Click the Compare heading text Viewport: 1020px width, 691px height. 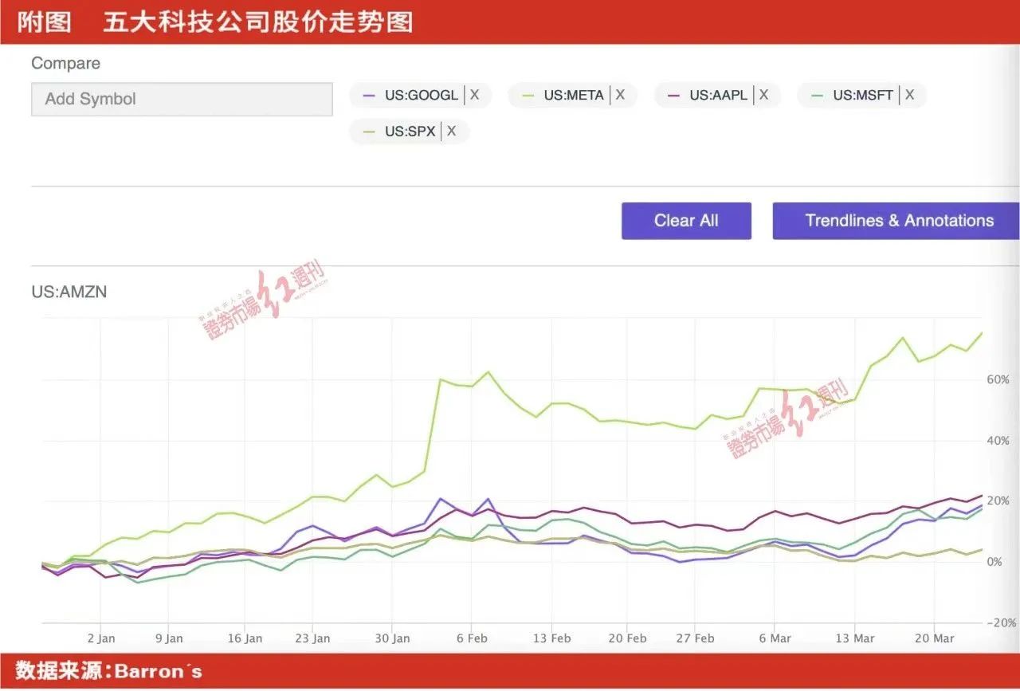pyautogui.click(x=66, y=63)
